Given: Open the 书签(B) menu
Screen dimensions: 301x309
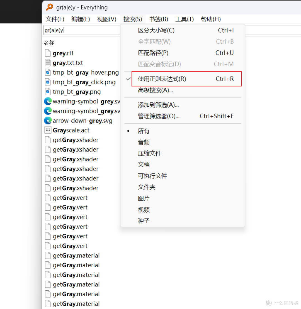Looking at the screenshot, I should point(159,19).
